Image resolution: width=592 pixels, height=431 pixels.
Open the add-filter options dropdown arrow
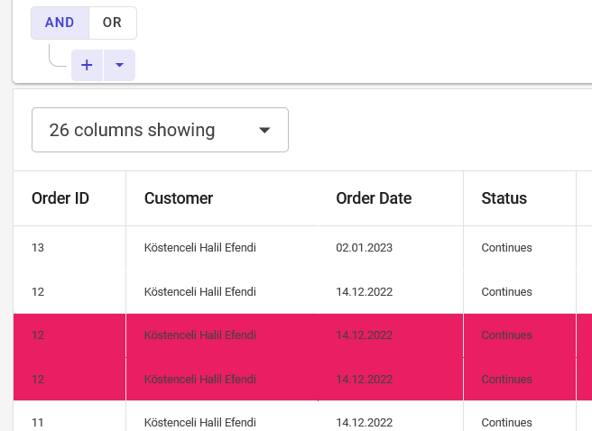coord(119,65)
